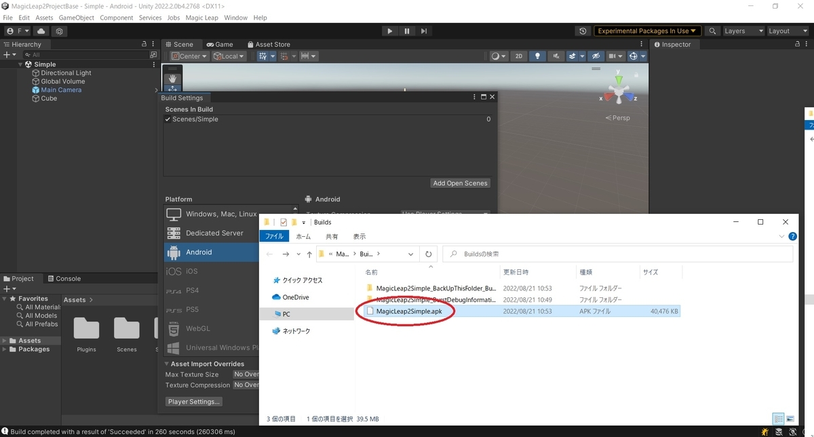Toggle scene lighting bulb icon
The image size is (814, 437).
click(x=538, y=56)
